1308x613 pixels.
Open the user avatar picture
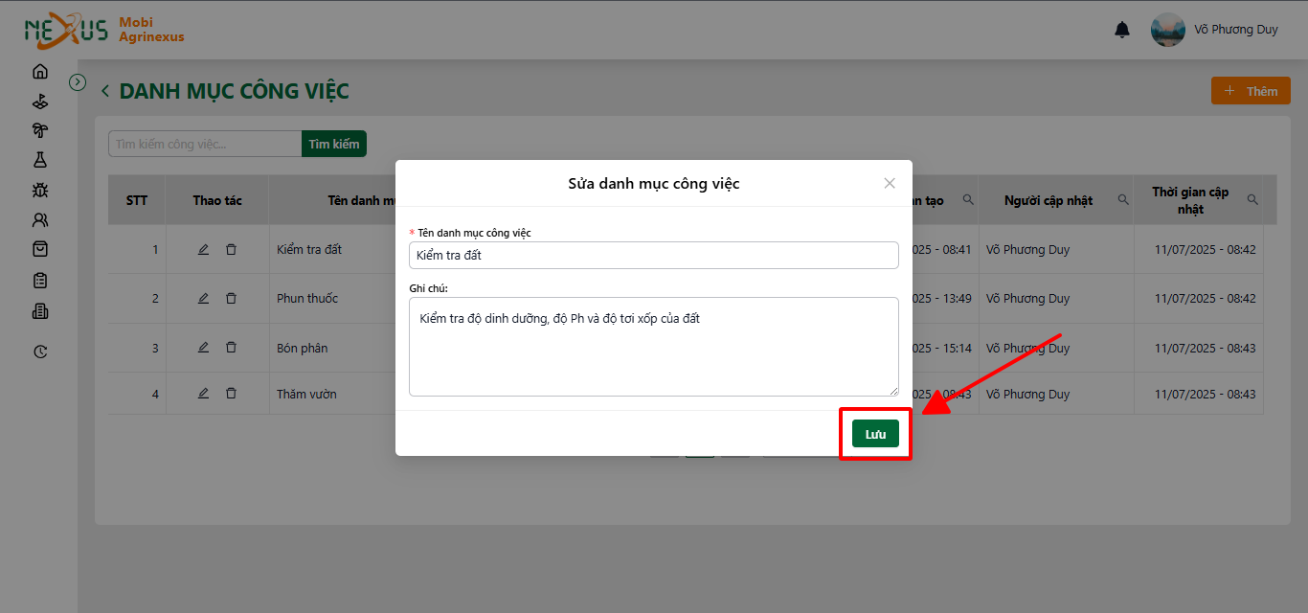click(1167, 30)
